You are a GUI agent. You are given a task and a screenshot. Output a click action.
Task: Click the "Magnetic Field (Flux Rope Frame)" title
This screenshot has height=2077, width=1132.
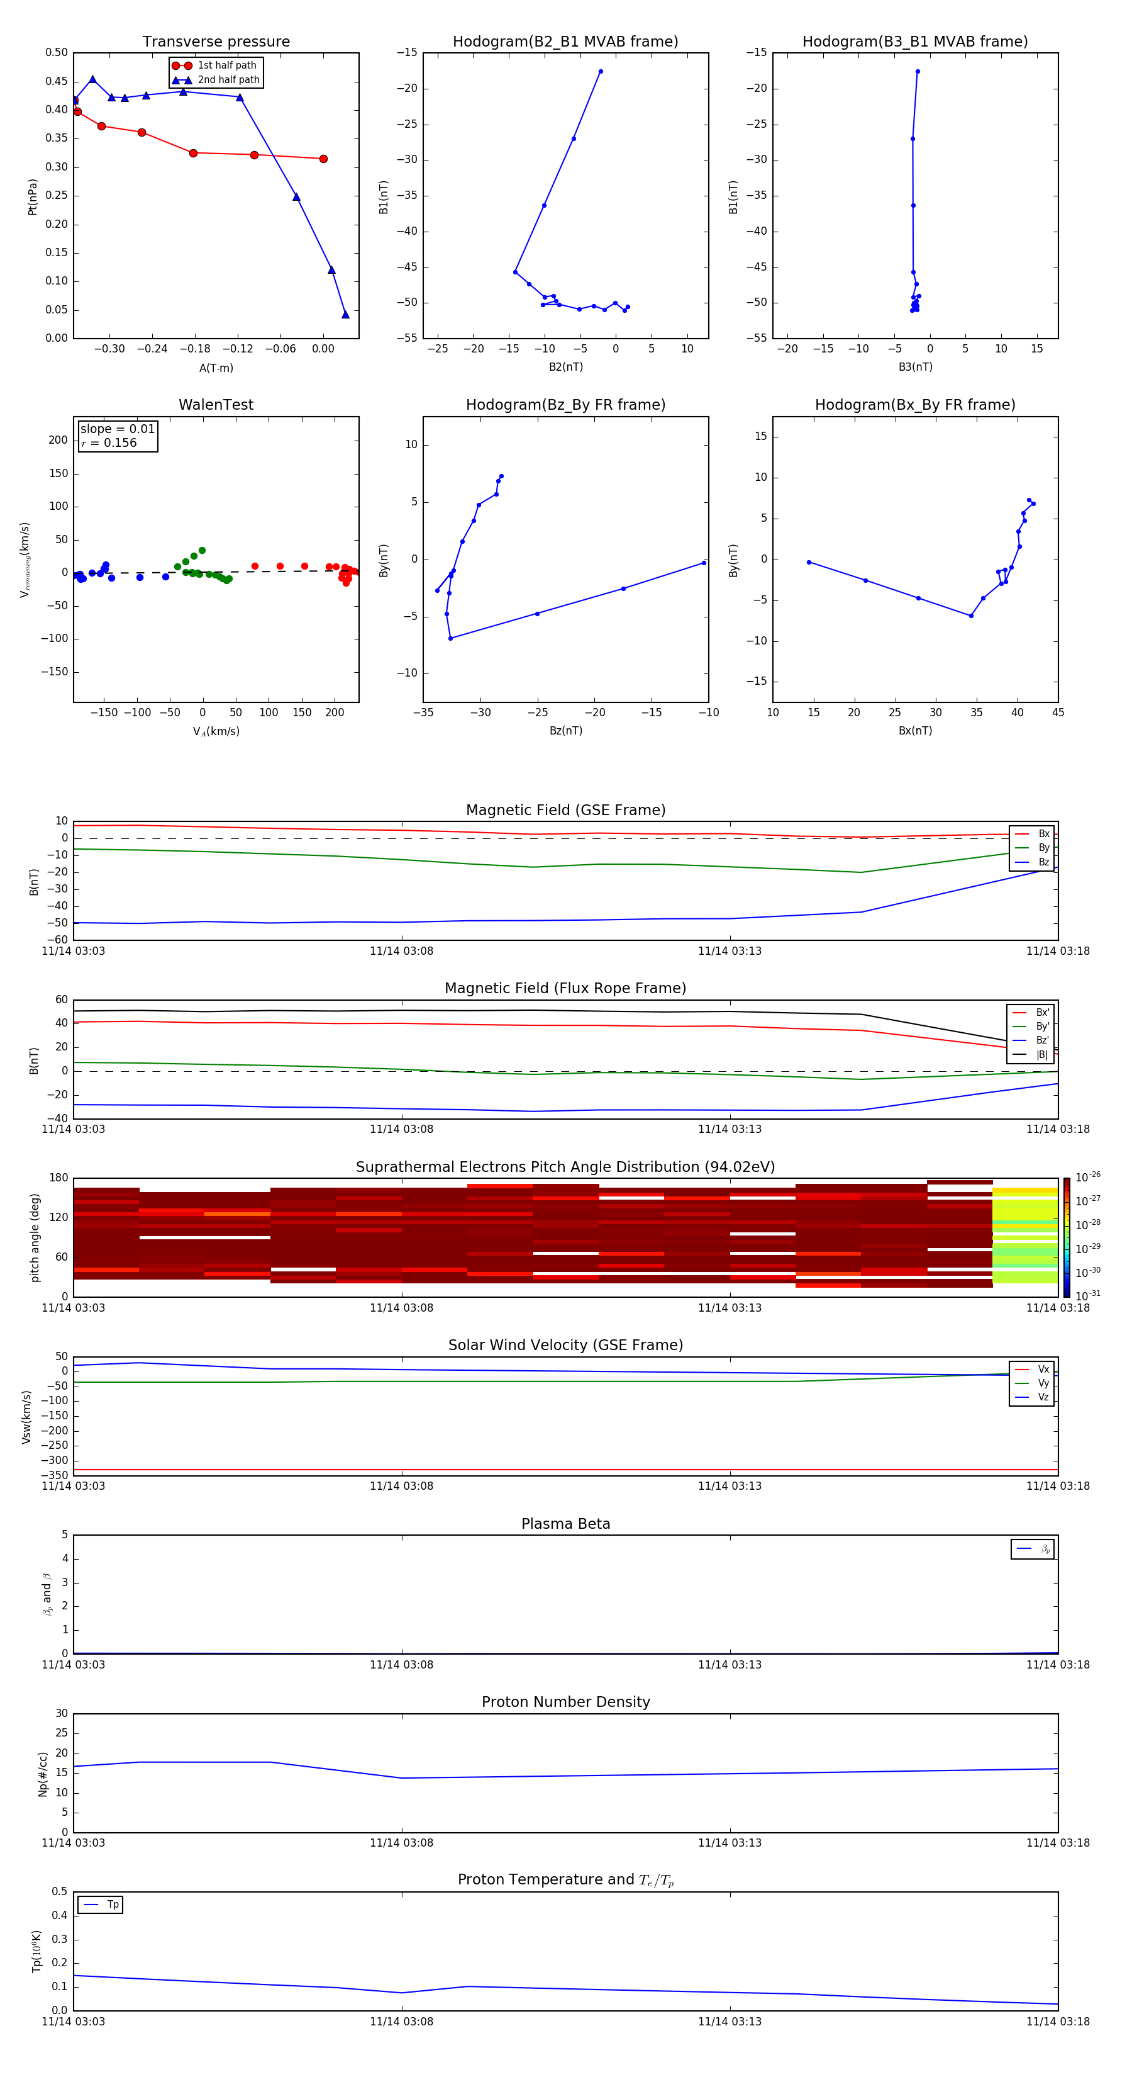[565, 989]
